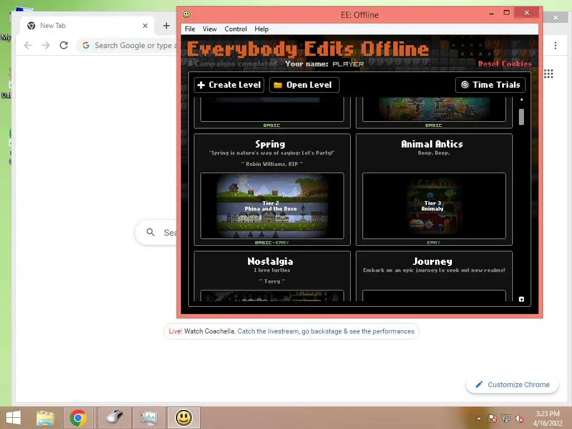Screen dimensions: 572x429
Task: Minimize the EE: Offline window
Action: tap(492, 13)
